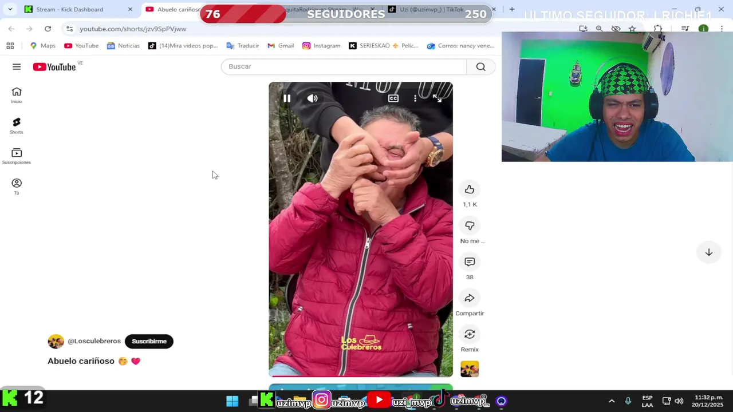Open the YouTube hamburger guide menu

click(17, 67)
